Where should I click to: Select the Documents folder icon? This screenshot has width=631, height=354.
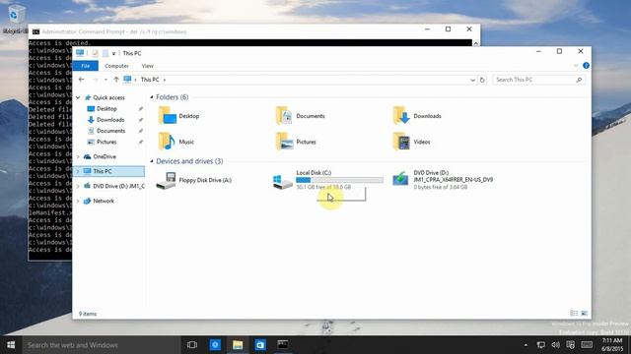pos(284,116)
